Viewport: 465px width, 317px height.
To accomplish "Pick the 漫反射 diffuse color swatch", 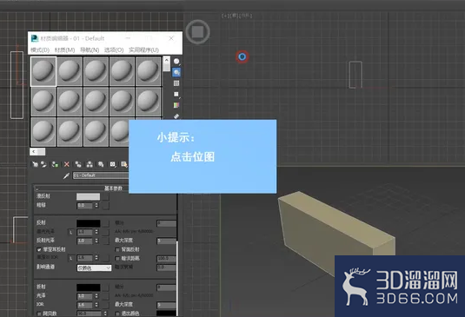I will click(88, 197).
